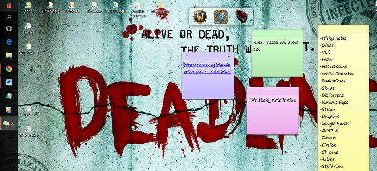Switch to Microsoft Word on the taskbar
This screenshot has width=377, height=171.
[9, 82]
